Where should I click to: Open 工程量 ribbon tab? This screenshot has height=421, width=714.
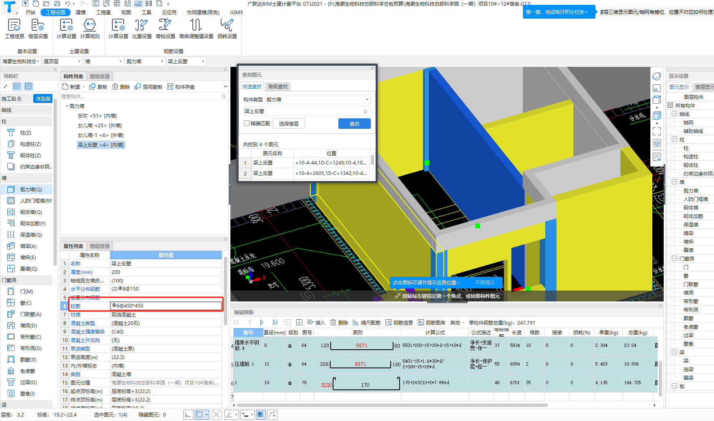pyautogui.click(x=103, y=12)
